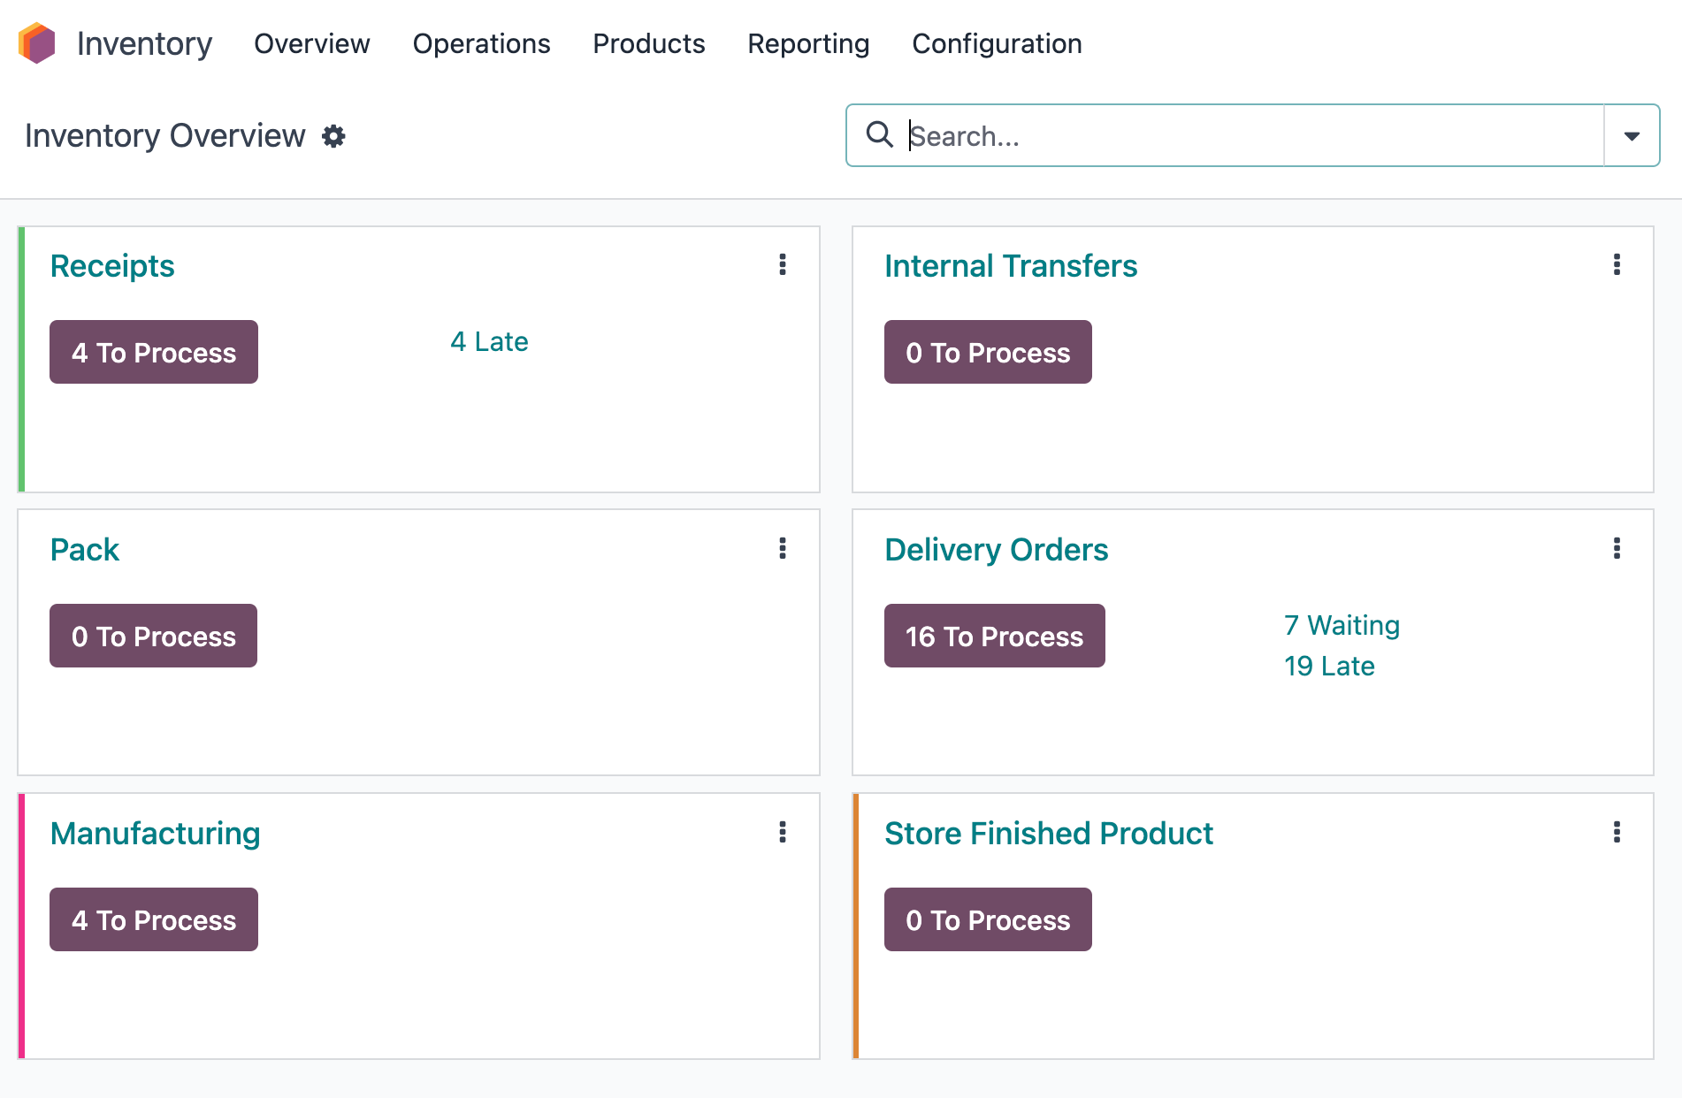Open the Pack card three-dot menu

[x=783, y=548]
